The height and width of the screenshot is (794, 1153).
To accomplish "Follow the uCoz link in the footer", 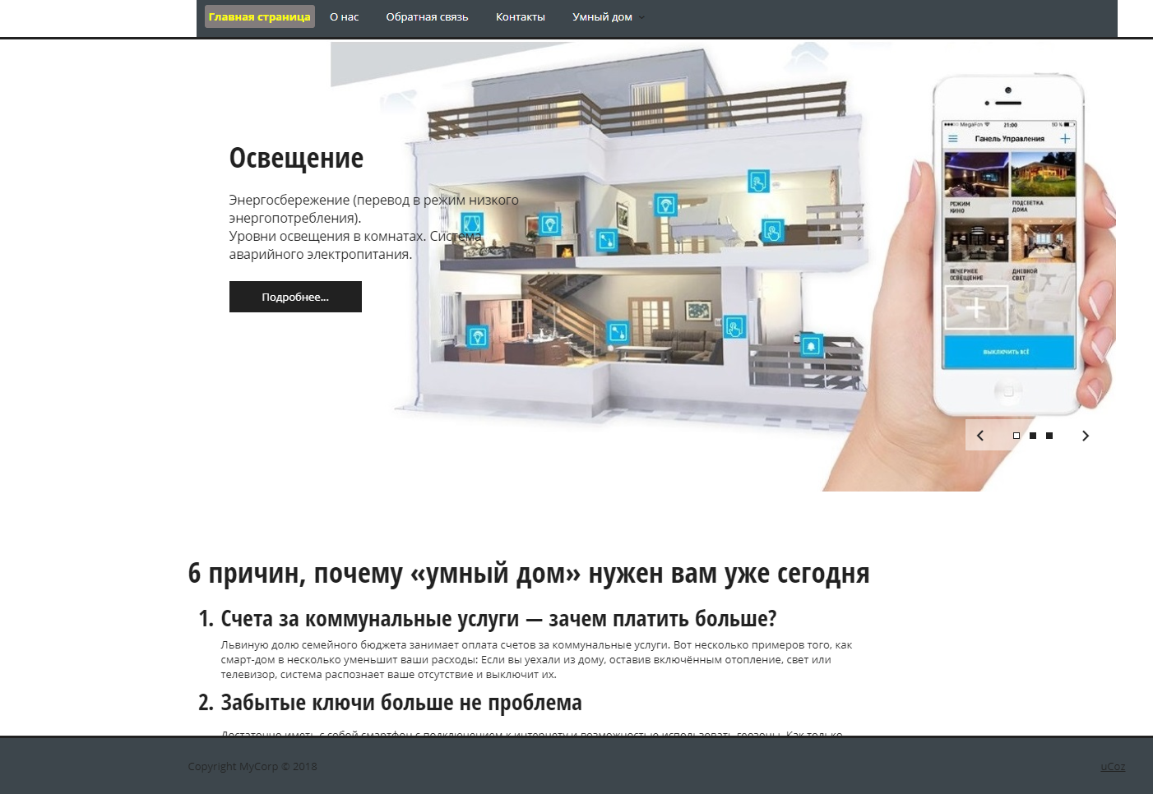I will point(1112,766).
